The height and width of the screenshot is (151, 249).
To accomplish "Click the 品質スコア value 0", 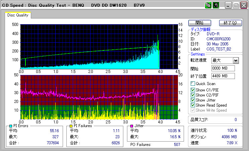I will [236, 120].
